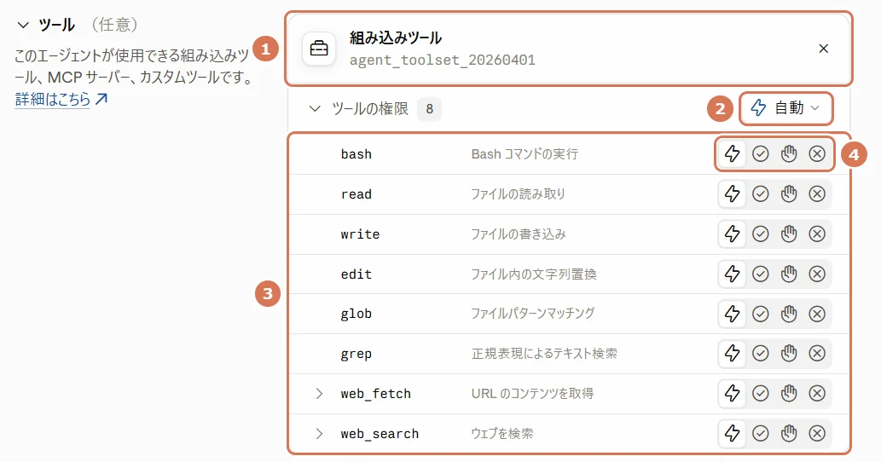Select the hand ask icon in the read row

click(789, 193)
